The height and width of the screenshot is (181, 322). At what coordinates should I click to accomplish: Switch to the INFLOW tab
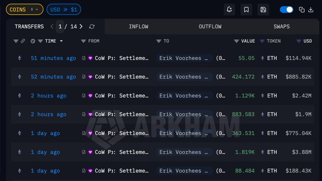pos(138,27)
